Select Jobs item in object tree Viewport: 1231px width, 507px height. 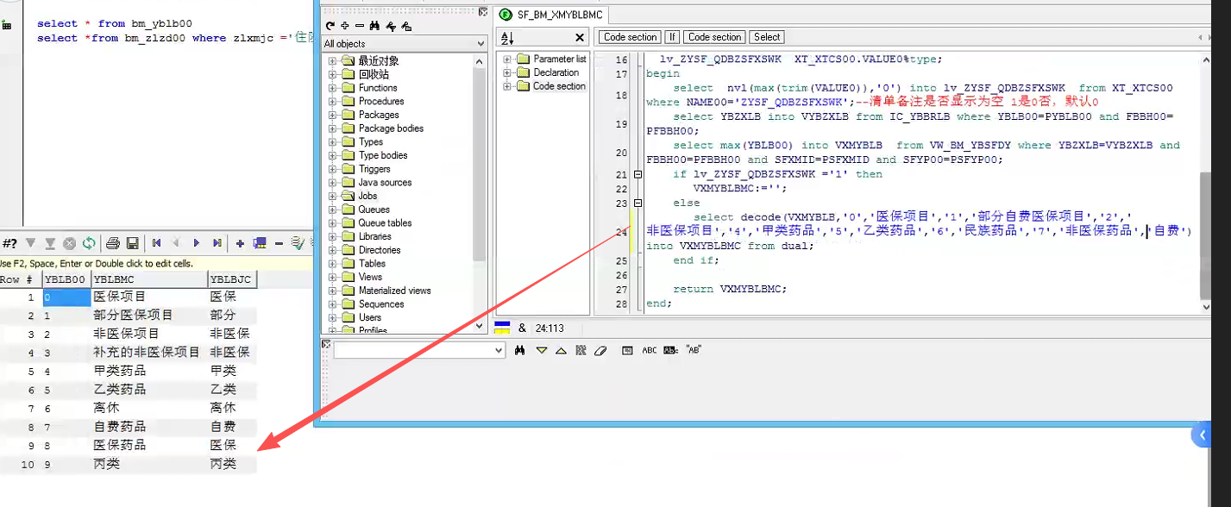(367, 196)
